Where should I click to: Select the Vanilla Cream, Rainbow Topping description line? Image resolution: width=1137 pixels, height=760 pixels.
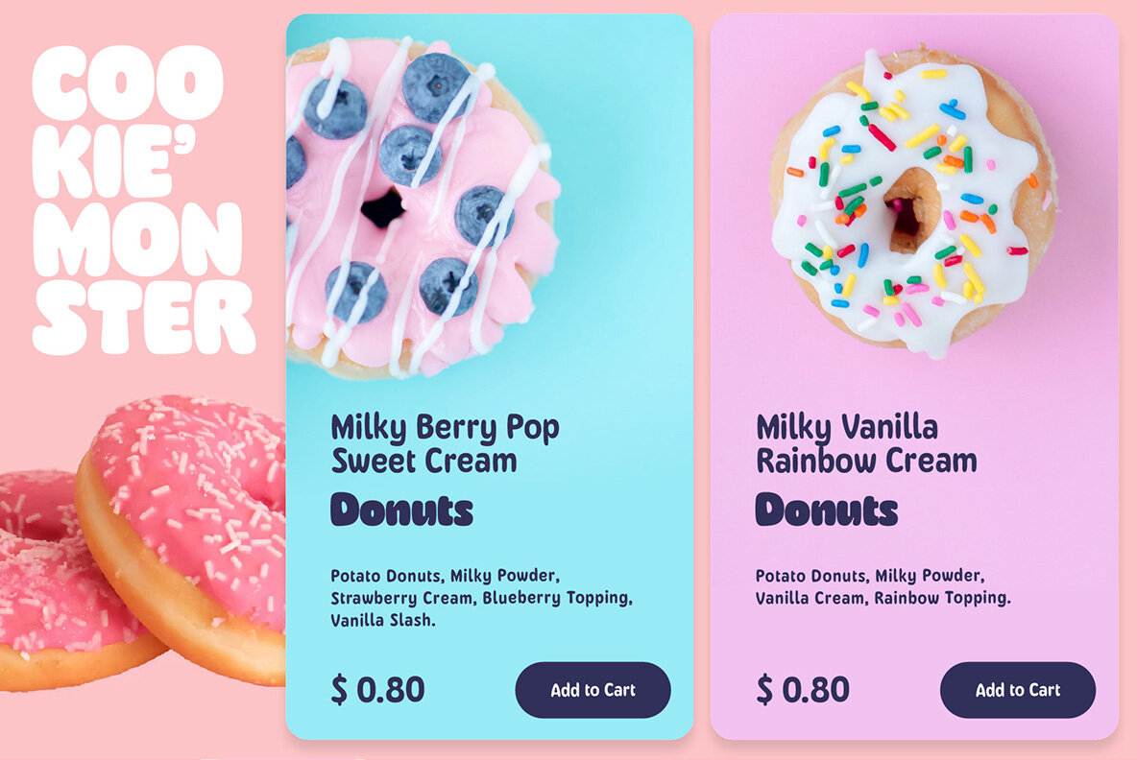(x=883, y=598)
